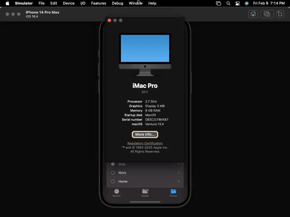This screenshot has width=290, height=217.
Task: Click the iPhone home indicator bar
Action: click(145, 202)
